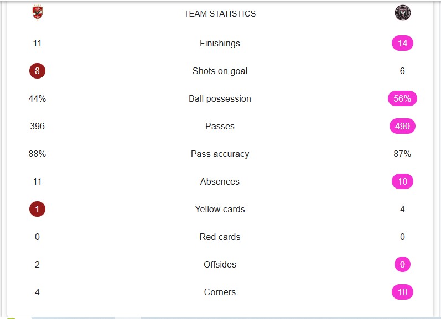Click the Finishings stat label
The width and height of the screenshot is (441, 319).
tap(220, 43)
